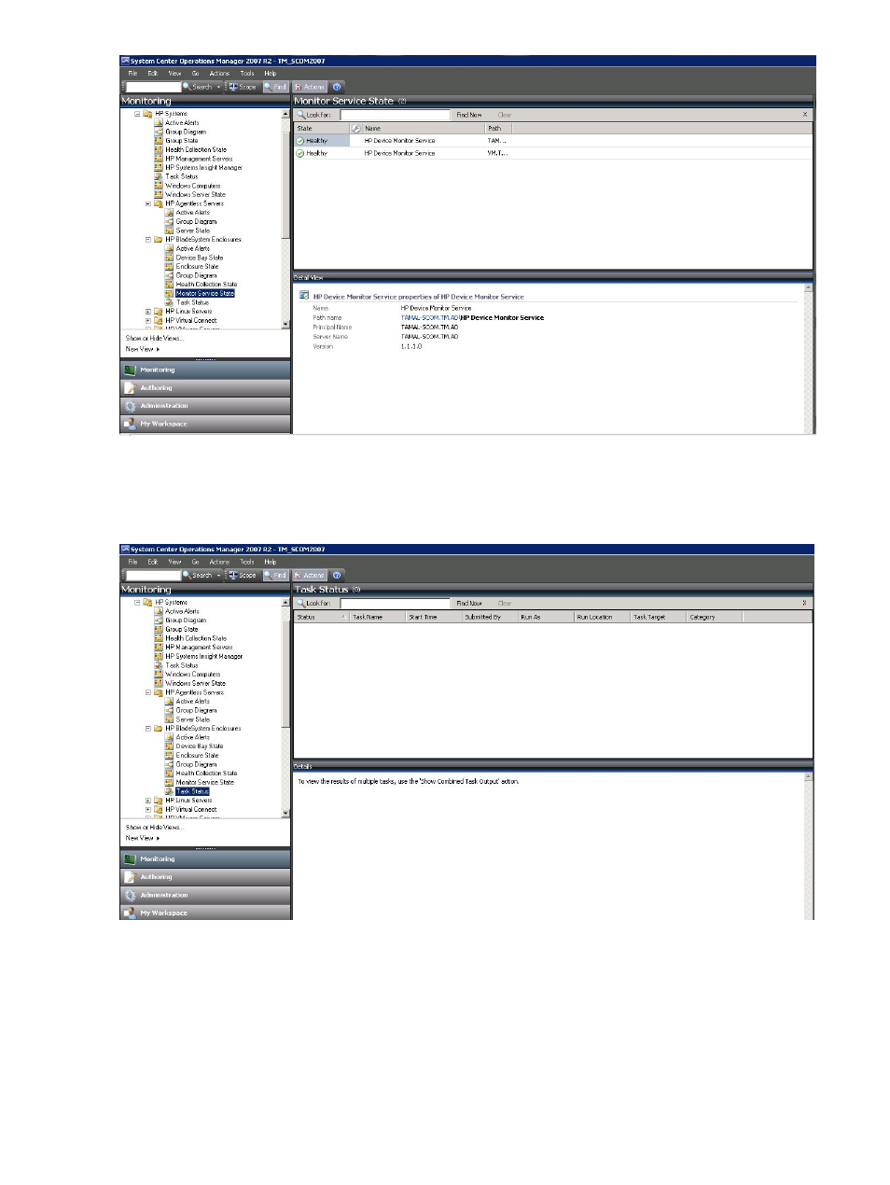Open Device Bay State view in upper window
Image resolution: width=890 pixels, height=1185 pixels.
[x=200, y=258]
